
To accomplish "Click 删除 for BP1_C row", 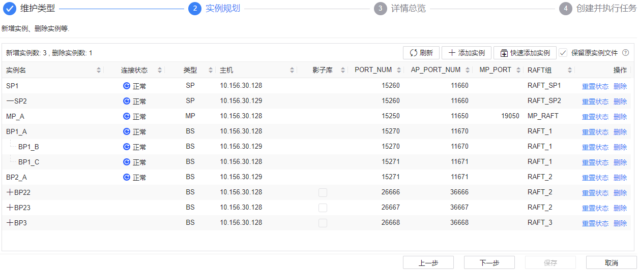I will 620,162.
